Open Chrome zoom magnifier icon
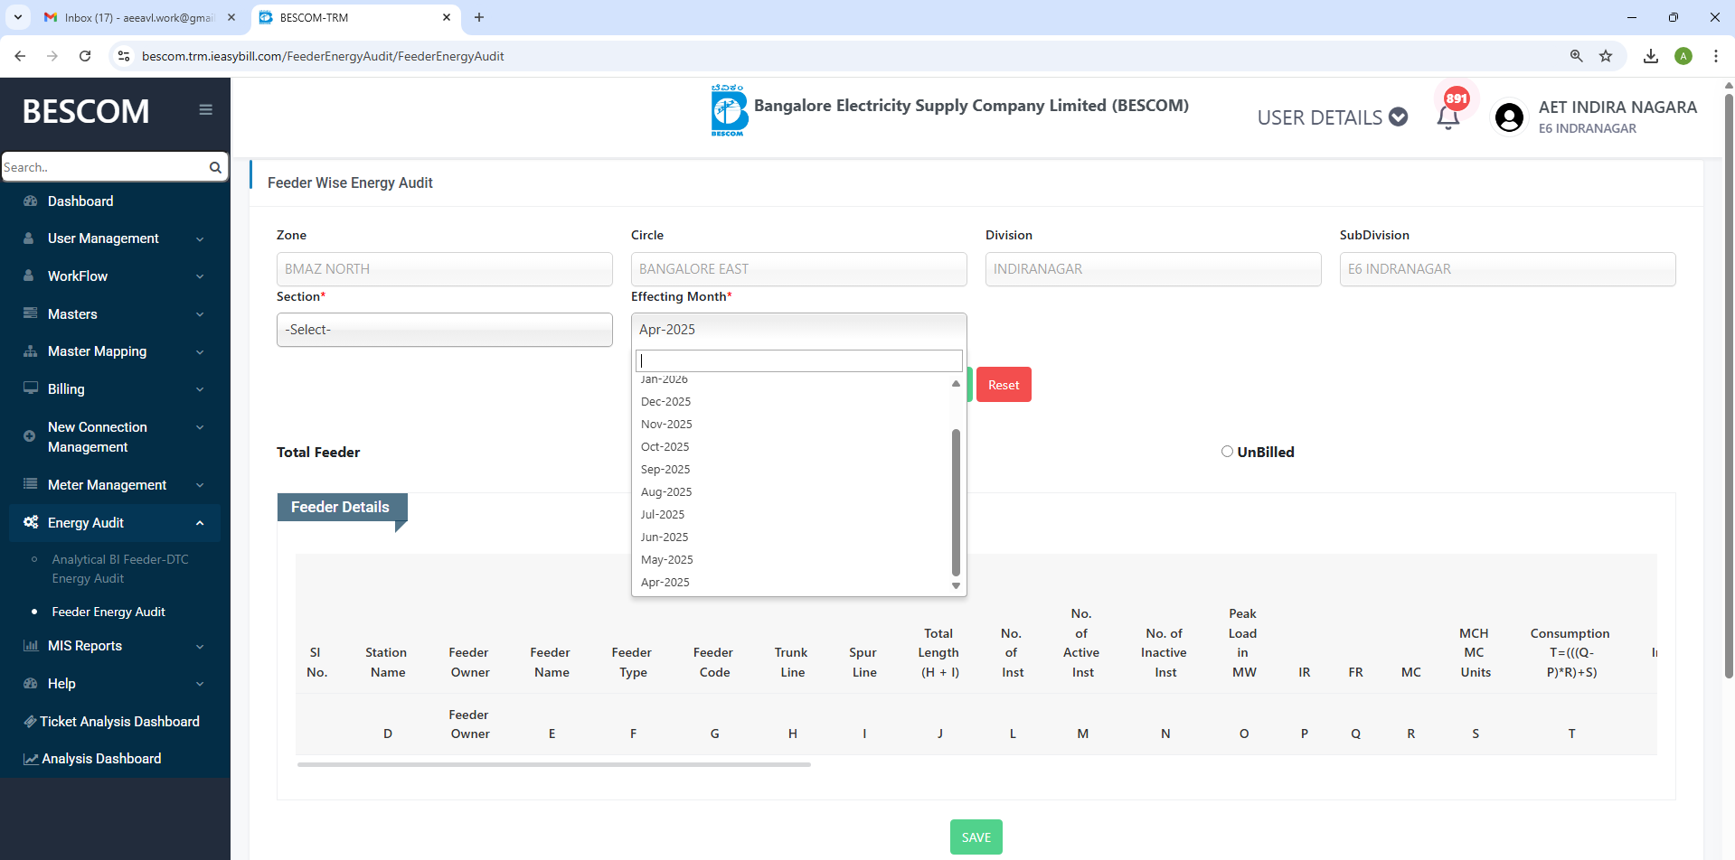Image resolution: width=1735 pixels, height=860 pixels. tap(1577, 56)
